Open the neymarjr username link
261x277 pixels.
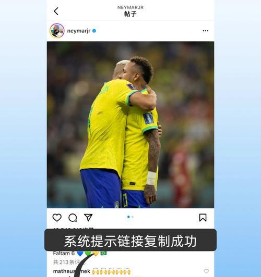[79, 31]
